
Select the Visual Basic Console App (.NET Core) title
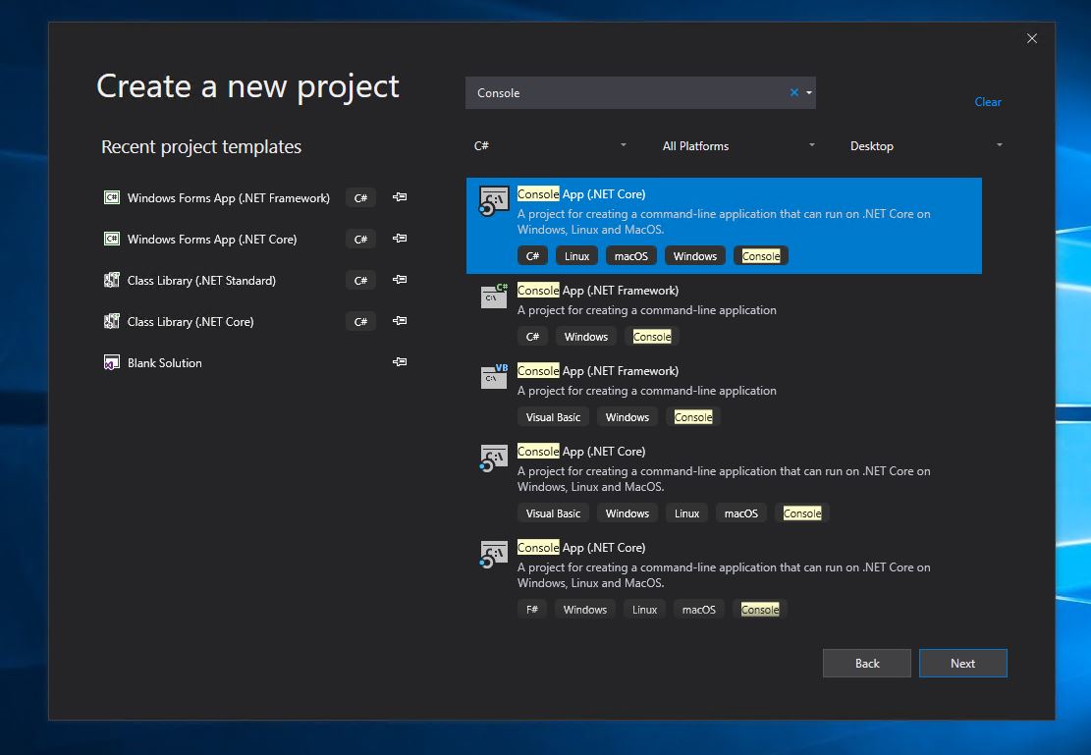tap(581, 452)
